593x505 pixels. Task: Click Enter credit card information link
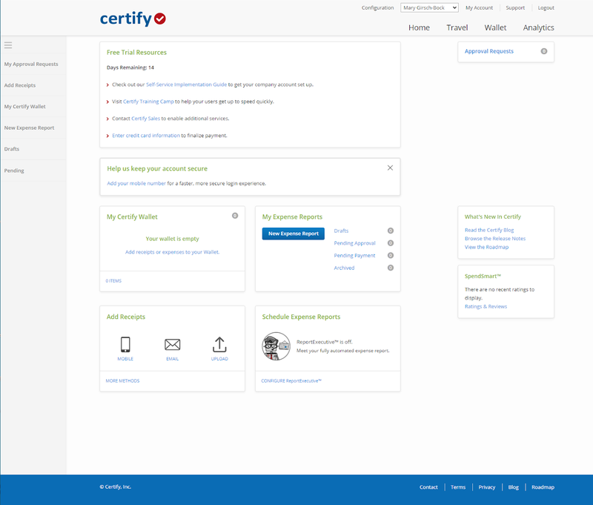pyautogui.click(x=146, y=136)
